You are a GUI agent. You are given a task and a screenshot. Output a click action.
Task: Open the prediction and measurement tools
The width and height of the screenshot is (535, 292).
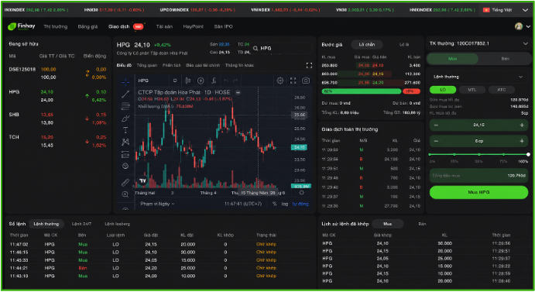(x=125, y=154)
